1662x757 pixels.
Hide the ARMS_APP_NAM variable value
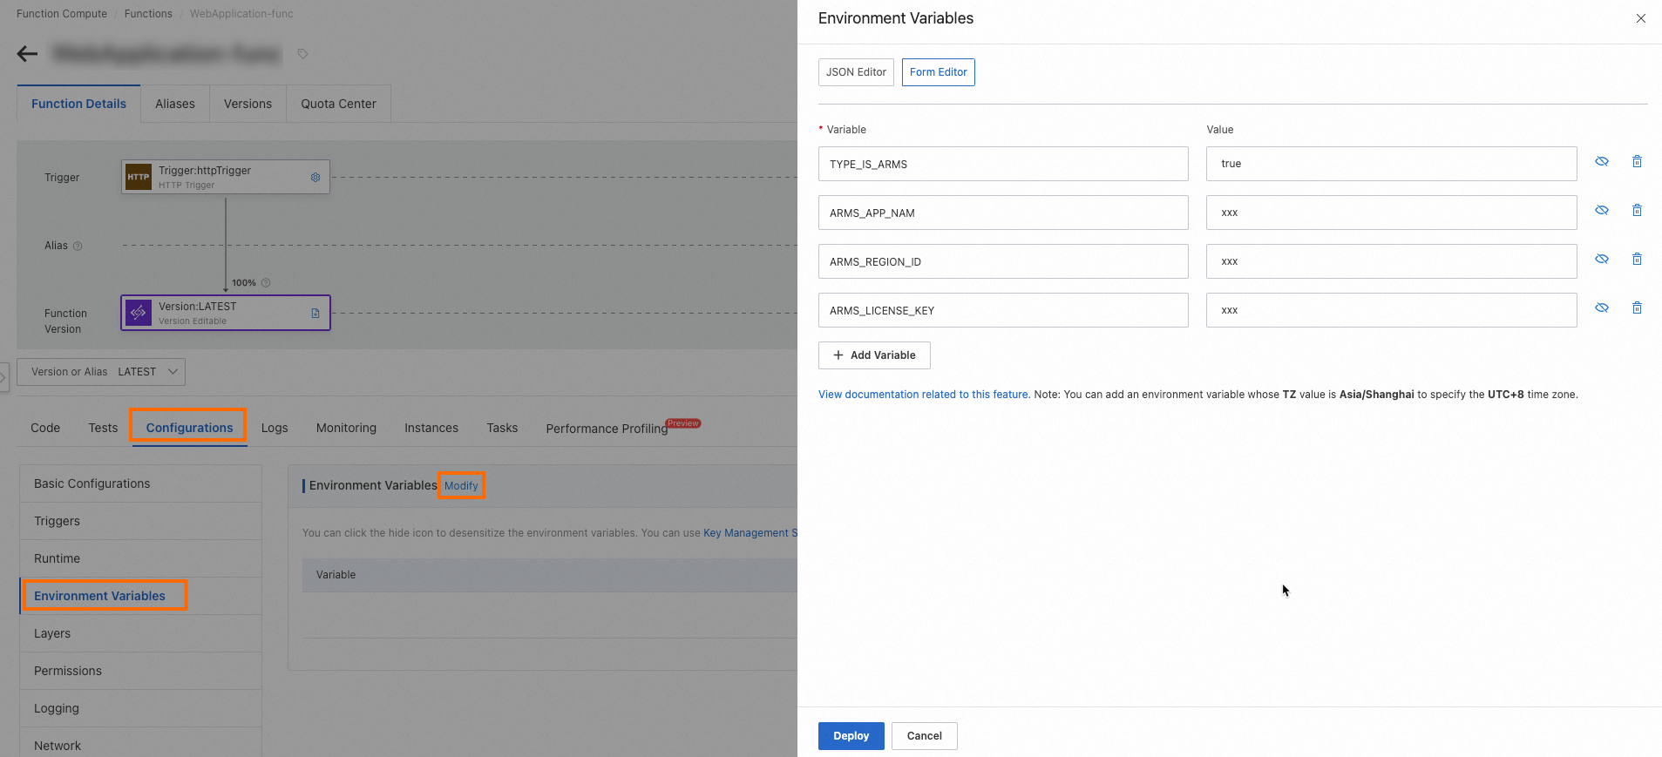pos(1602,211)
